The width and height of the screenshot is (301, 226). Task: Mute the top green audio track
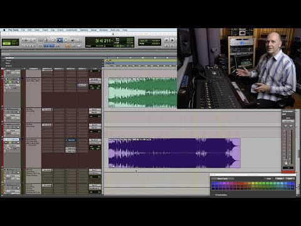(x=18, y=82)
